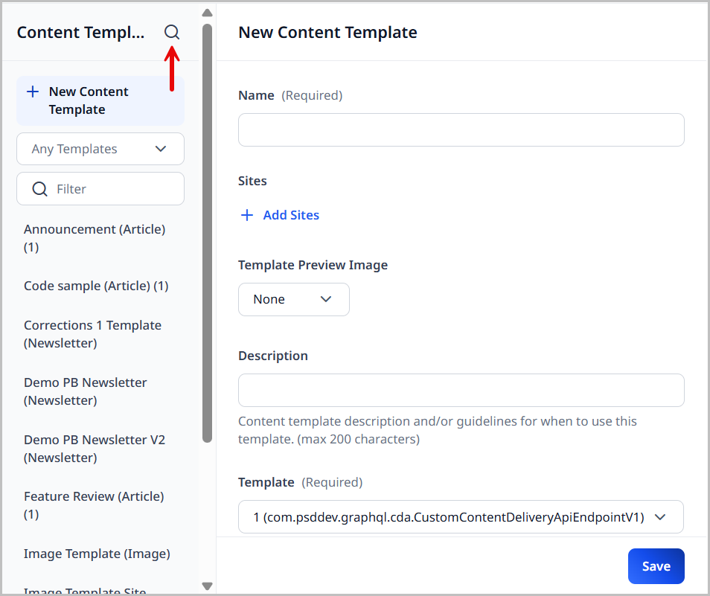Select New Content Template in the sidebar
This screenshot has width=710, height=596.
point(89,100)
